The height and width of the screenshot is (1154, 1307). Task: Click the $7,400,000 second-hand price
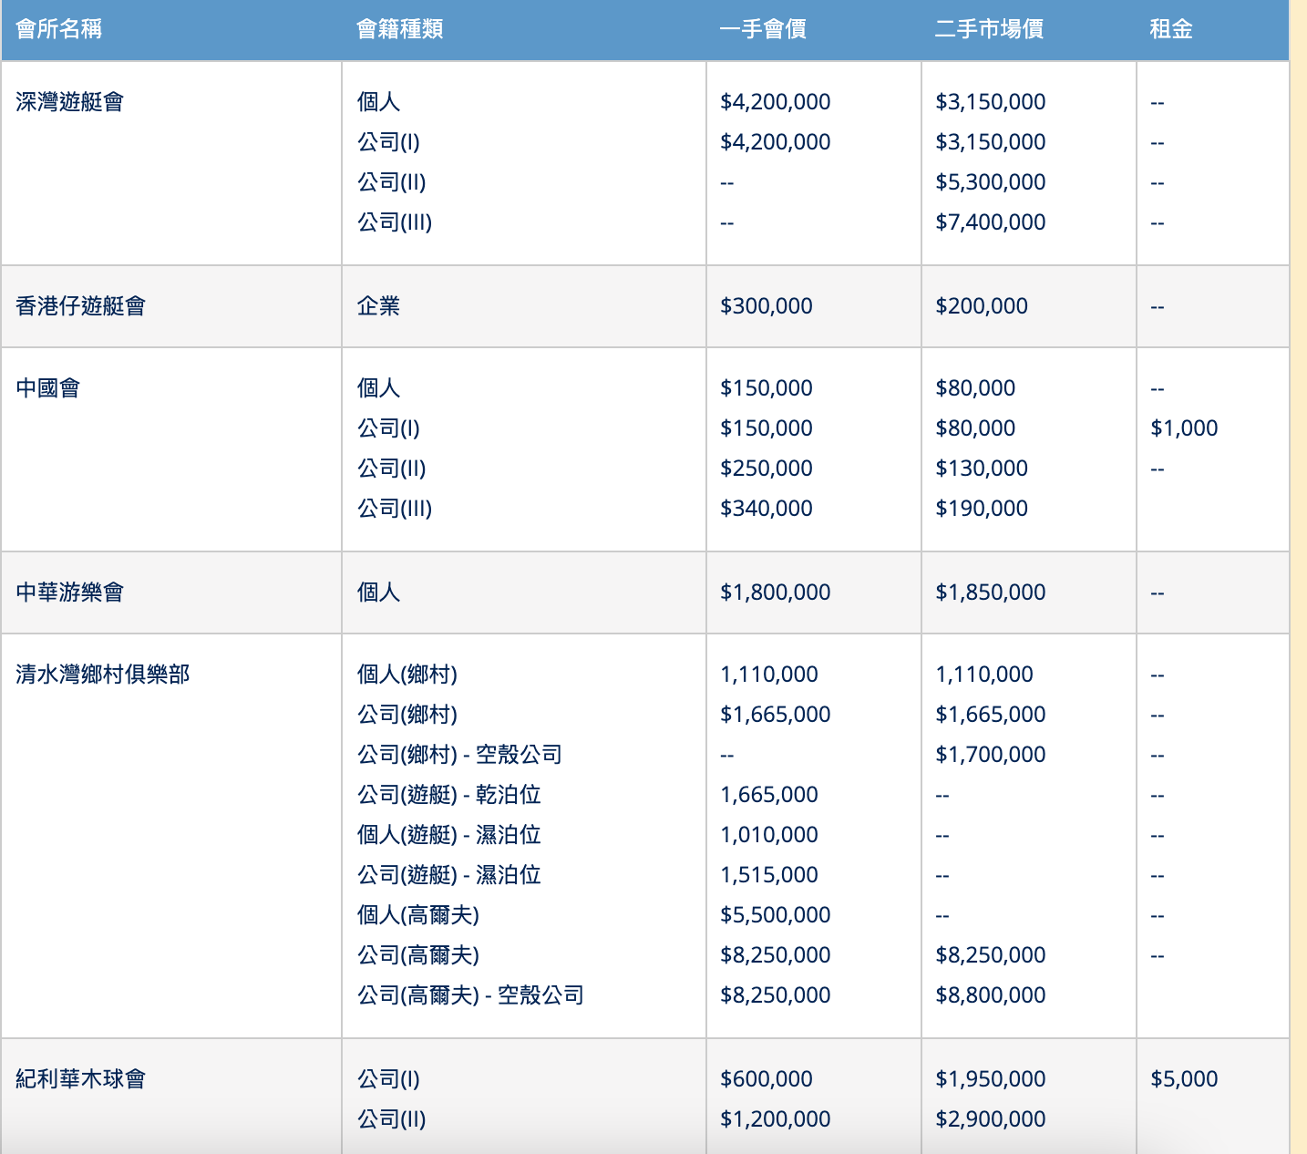pos(990,222)
